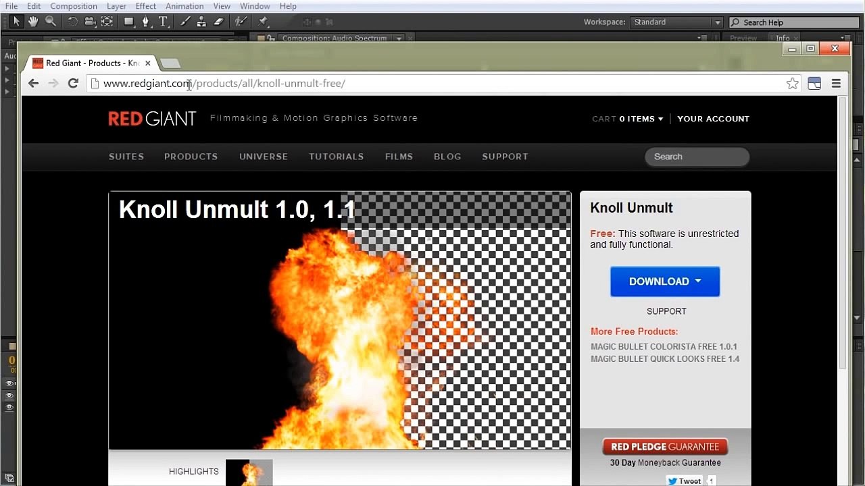This screenshot has height=486, width=865.
Task: Select the Brush tool in After Effects
Action: pos(185,22)
